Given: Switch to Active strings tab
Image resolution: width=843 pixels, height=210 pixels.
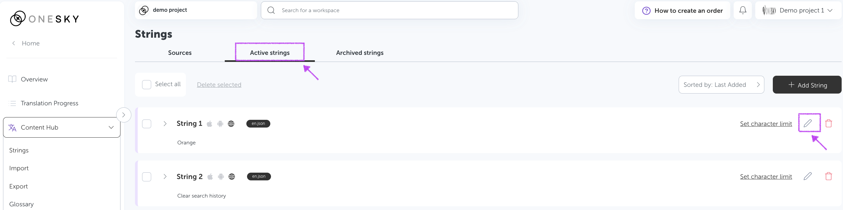Looking at the screenshot, I should coord(270,53).
